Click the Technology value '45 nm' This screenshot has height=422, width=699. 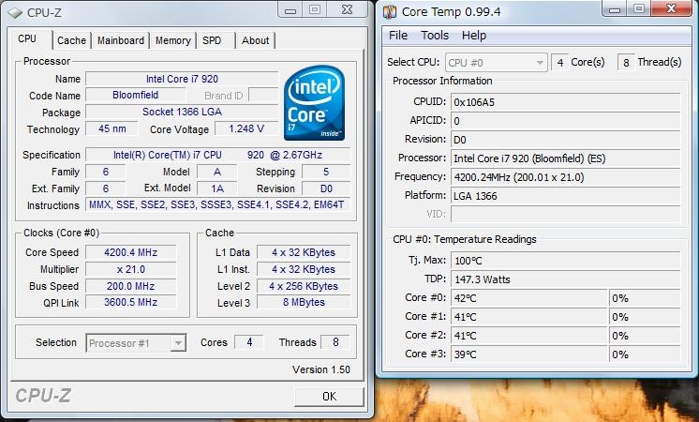(x=112, y=128)
